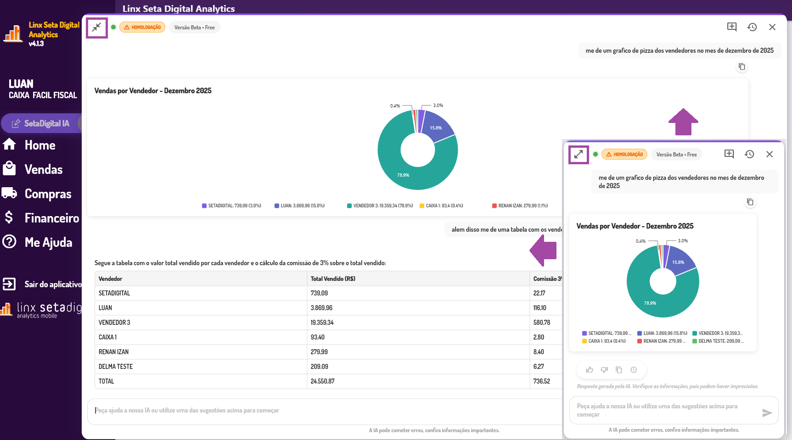Click the Vendas shopping bag icon
The image size is (792, 440).
9,168
